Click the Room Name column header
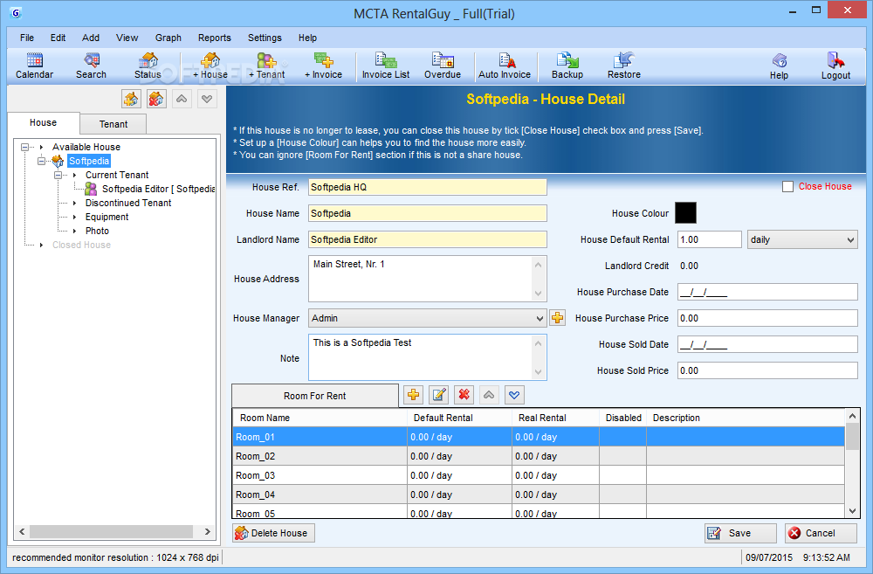873x574 pixels. click(320, 418)
